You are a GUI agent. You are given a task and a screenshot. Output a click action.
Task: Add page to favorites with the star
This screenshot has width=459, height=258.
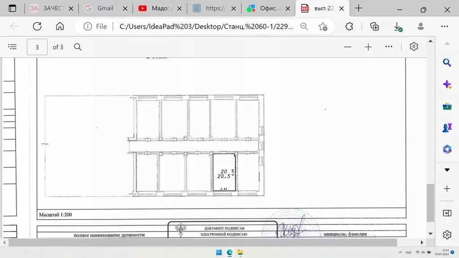pyautogui.click(x=323, y=26)
